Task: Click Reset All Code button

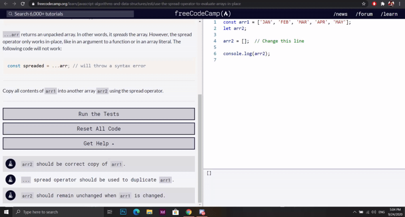Action: [99, 129]
